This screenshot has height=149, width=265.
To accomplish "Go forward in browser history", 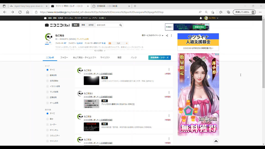I will (x=12, y=12).
